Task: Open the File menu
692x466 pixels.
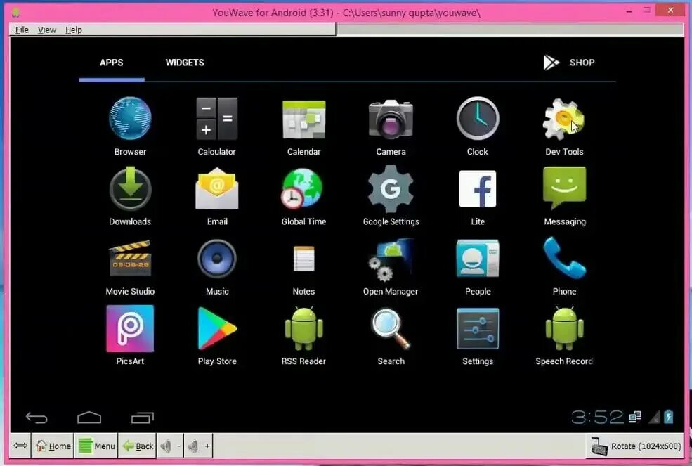Action: (x=22, y=30)
